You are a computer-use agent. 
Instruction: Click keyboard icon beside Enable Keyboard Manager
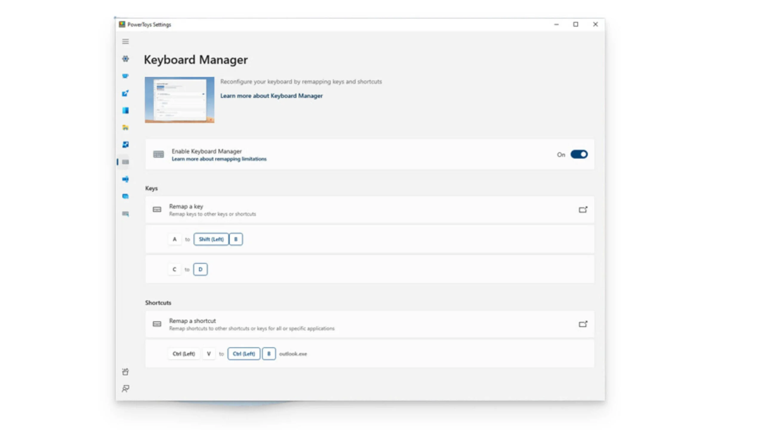click(158, 154)
